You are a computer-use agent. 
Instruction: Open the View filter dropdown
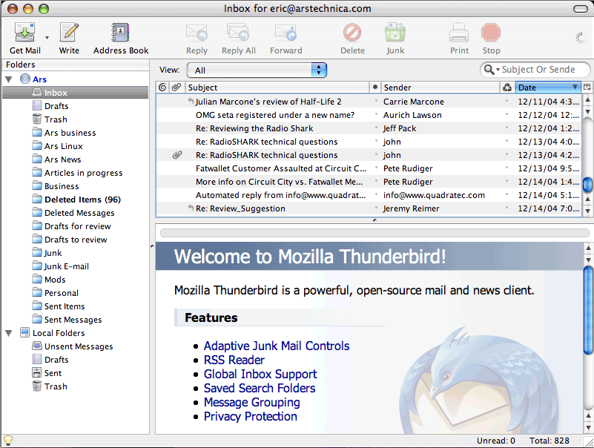coord(257,70)
